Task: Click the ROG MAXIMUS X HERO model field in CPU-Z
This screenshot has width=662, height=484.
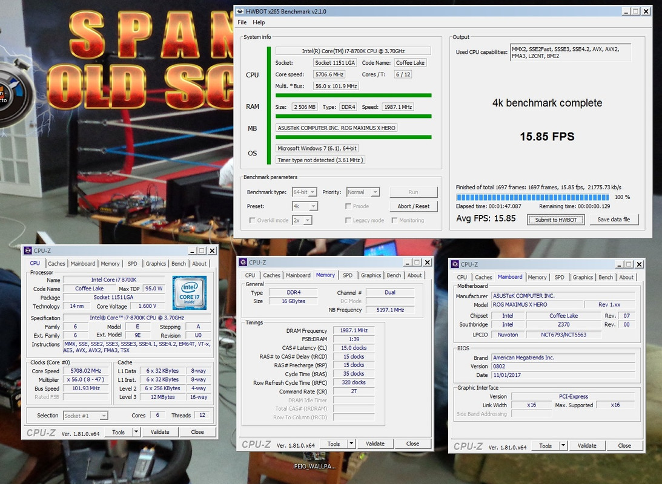Action: coord(537,304)
